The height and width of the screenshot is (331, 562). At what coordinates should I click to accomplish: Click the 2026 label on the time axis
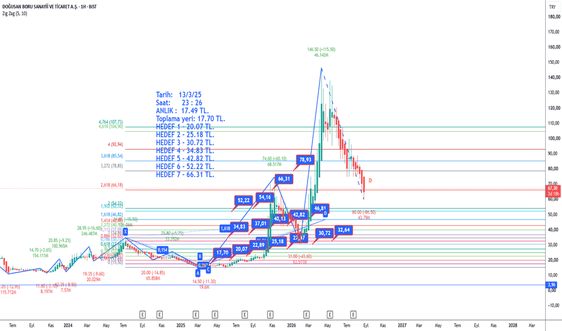point(291,325)
